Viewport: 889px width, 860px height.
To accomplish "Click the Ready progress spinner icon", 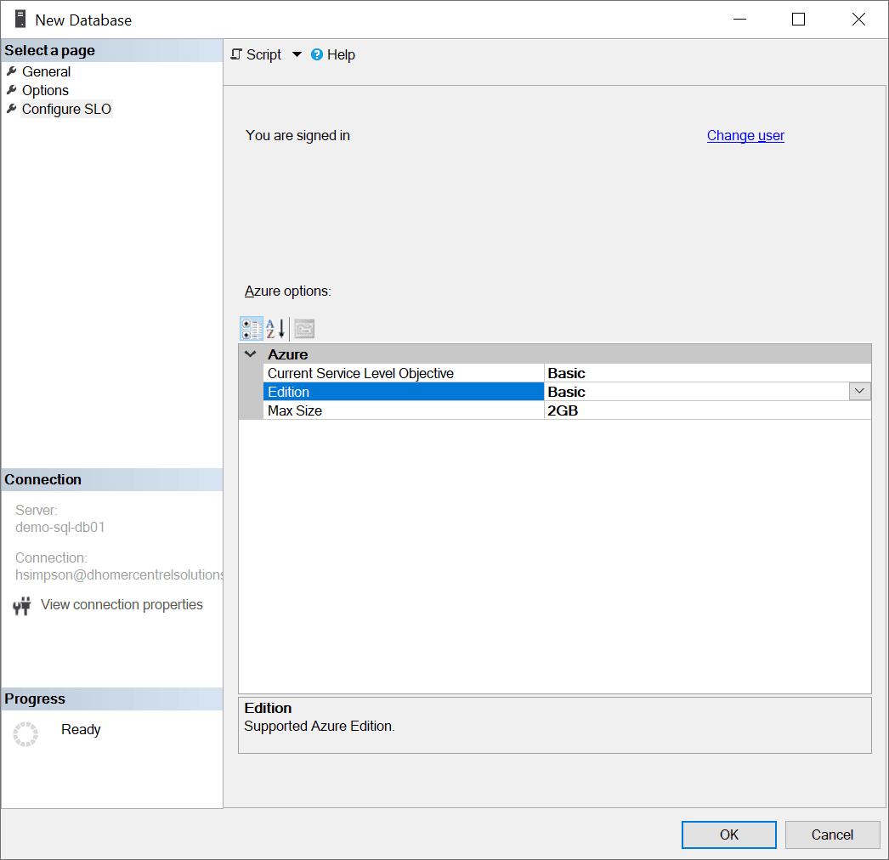I will (25, 733).
